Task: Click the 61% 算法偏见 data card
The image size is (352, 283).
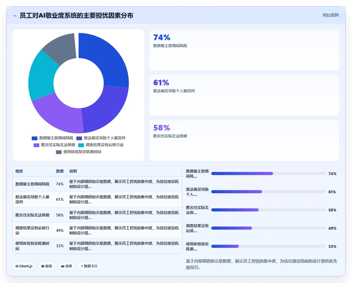Action: tap(244, 95)
